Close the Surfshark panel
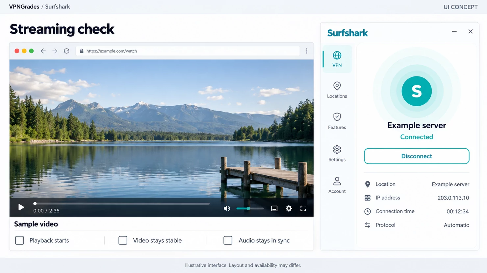The height and width of the screenshot is (273, 487). (471, 31)
